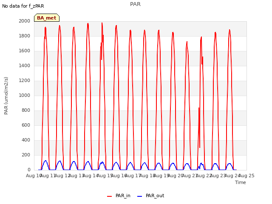Click the Aug 25 x-axis tick label
The image size is (272, 204).
click(246, 176)
